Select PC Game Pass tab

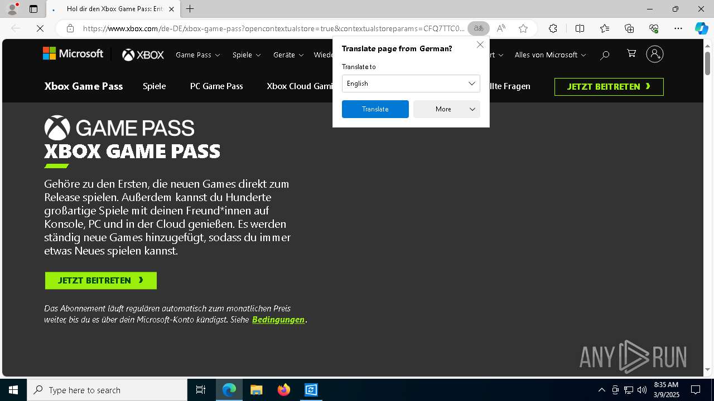[x=216, y=86]
